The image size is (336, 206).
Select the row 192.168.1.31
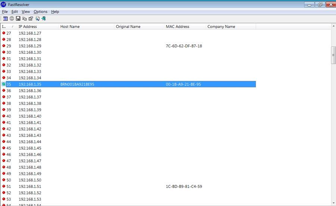(128, 59)
